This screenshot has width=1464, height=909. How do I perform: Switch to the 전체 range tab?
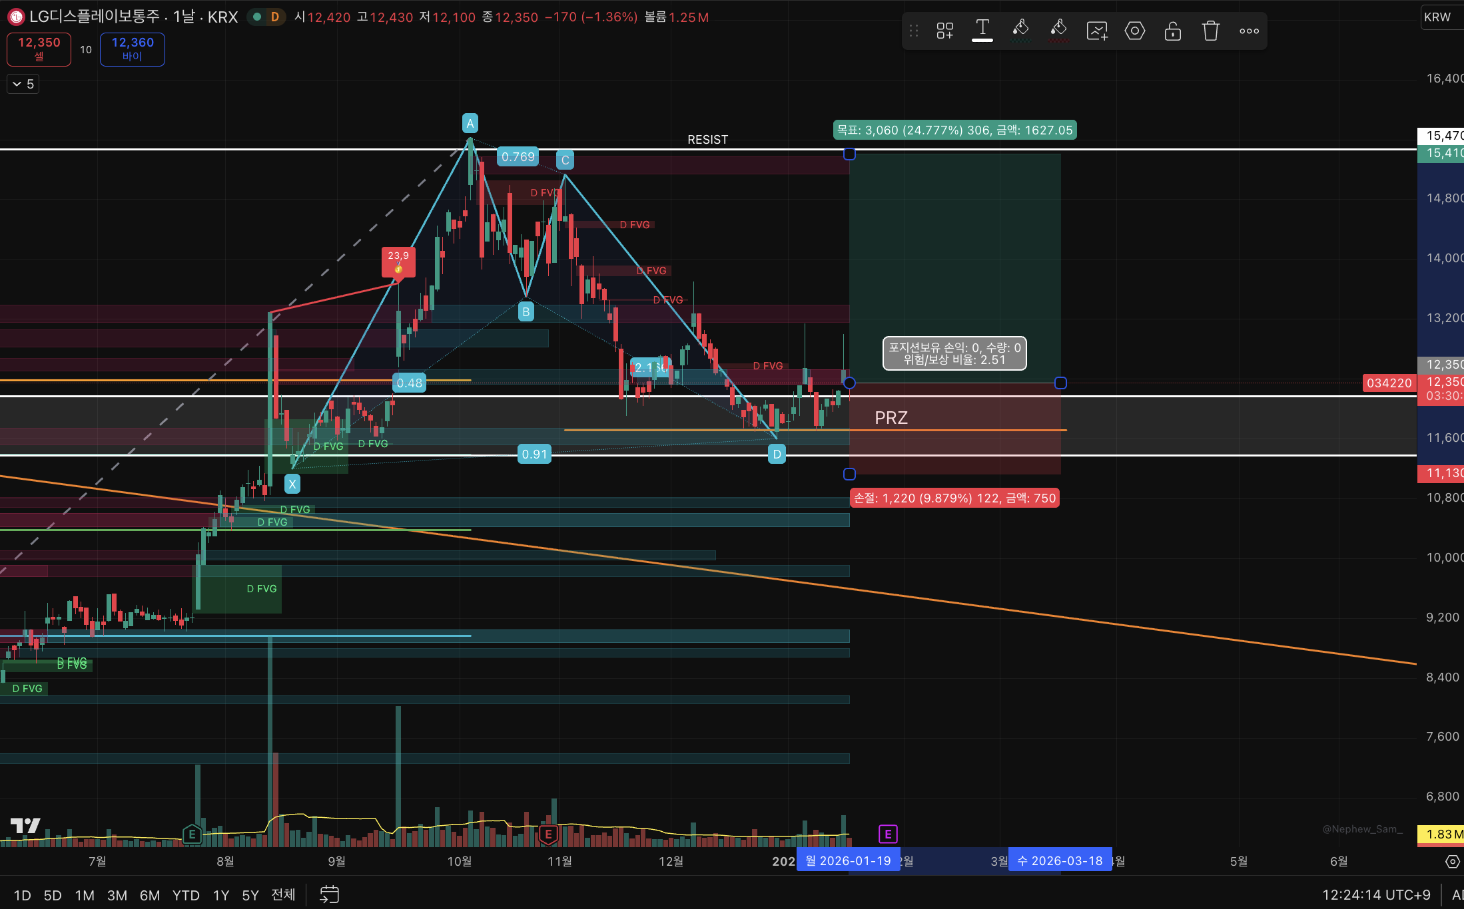283,895
